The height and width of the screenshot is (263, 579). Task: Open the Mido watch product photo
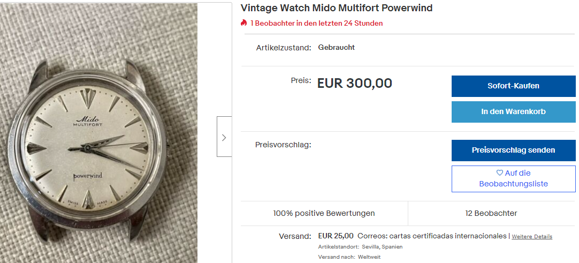coord(98,133)
